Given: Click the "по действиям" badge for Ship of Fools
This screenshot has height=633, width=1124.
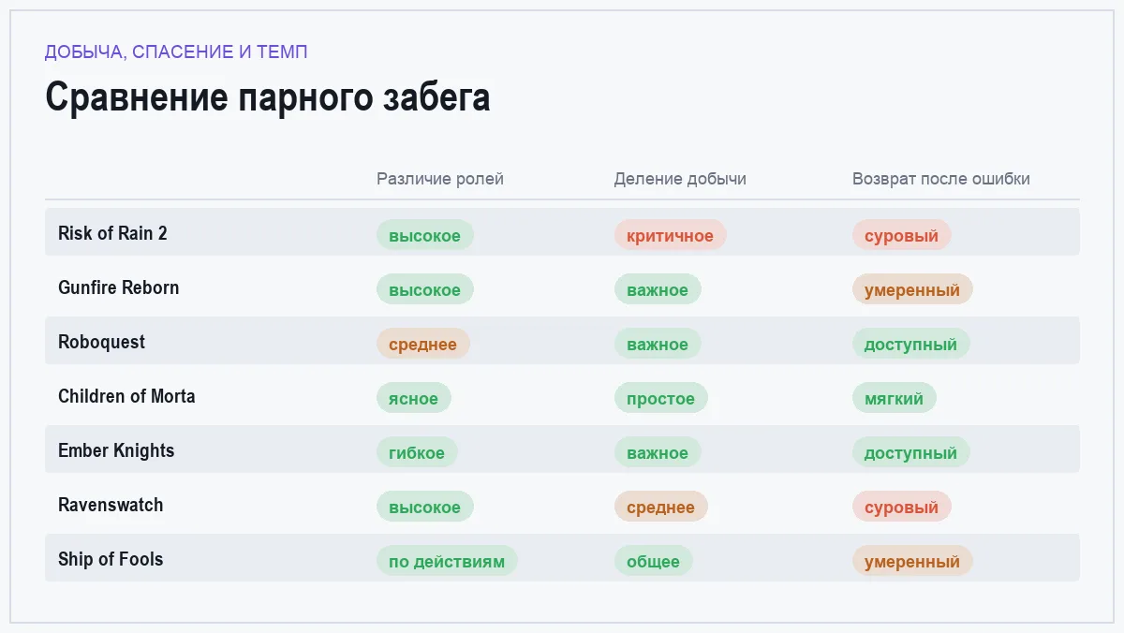Looking at the screenshot, I should 447,561.
